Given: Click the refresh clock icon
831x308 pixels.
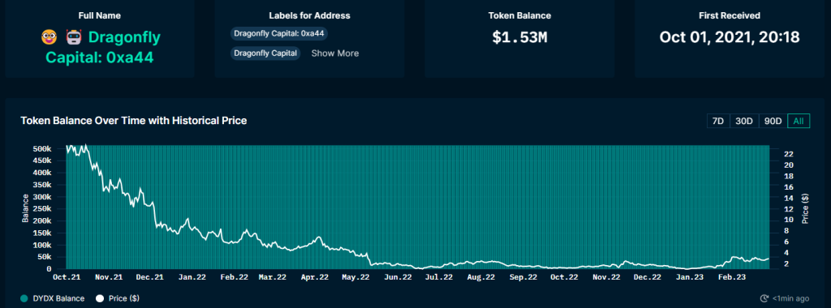Looking at the screenshot, I should tap(764, 298).
